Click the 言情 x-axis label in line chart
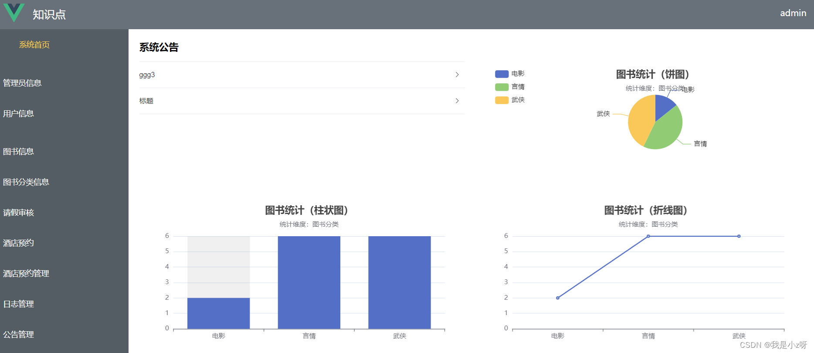Viewport: 814px width, 353px height. [648, 336]
